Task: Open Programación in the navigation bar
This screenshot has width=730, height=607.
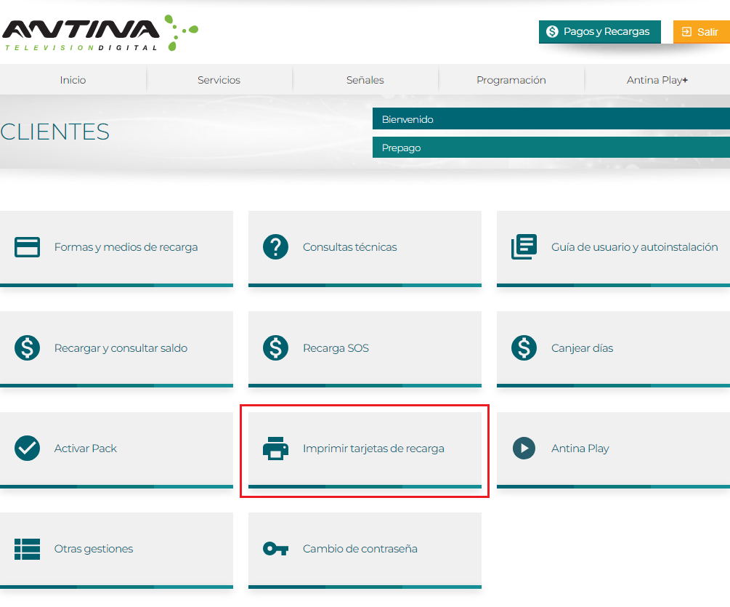Action: (511, 80)
